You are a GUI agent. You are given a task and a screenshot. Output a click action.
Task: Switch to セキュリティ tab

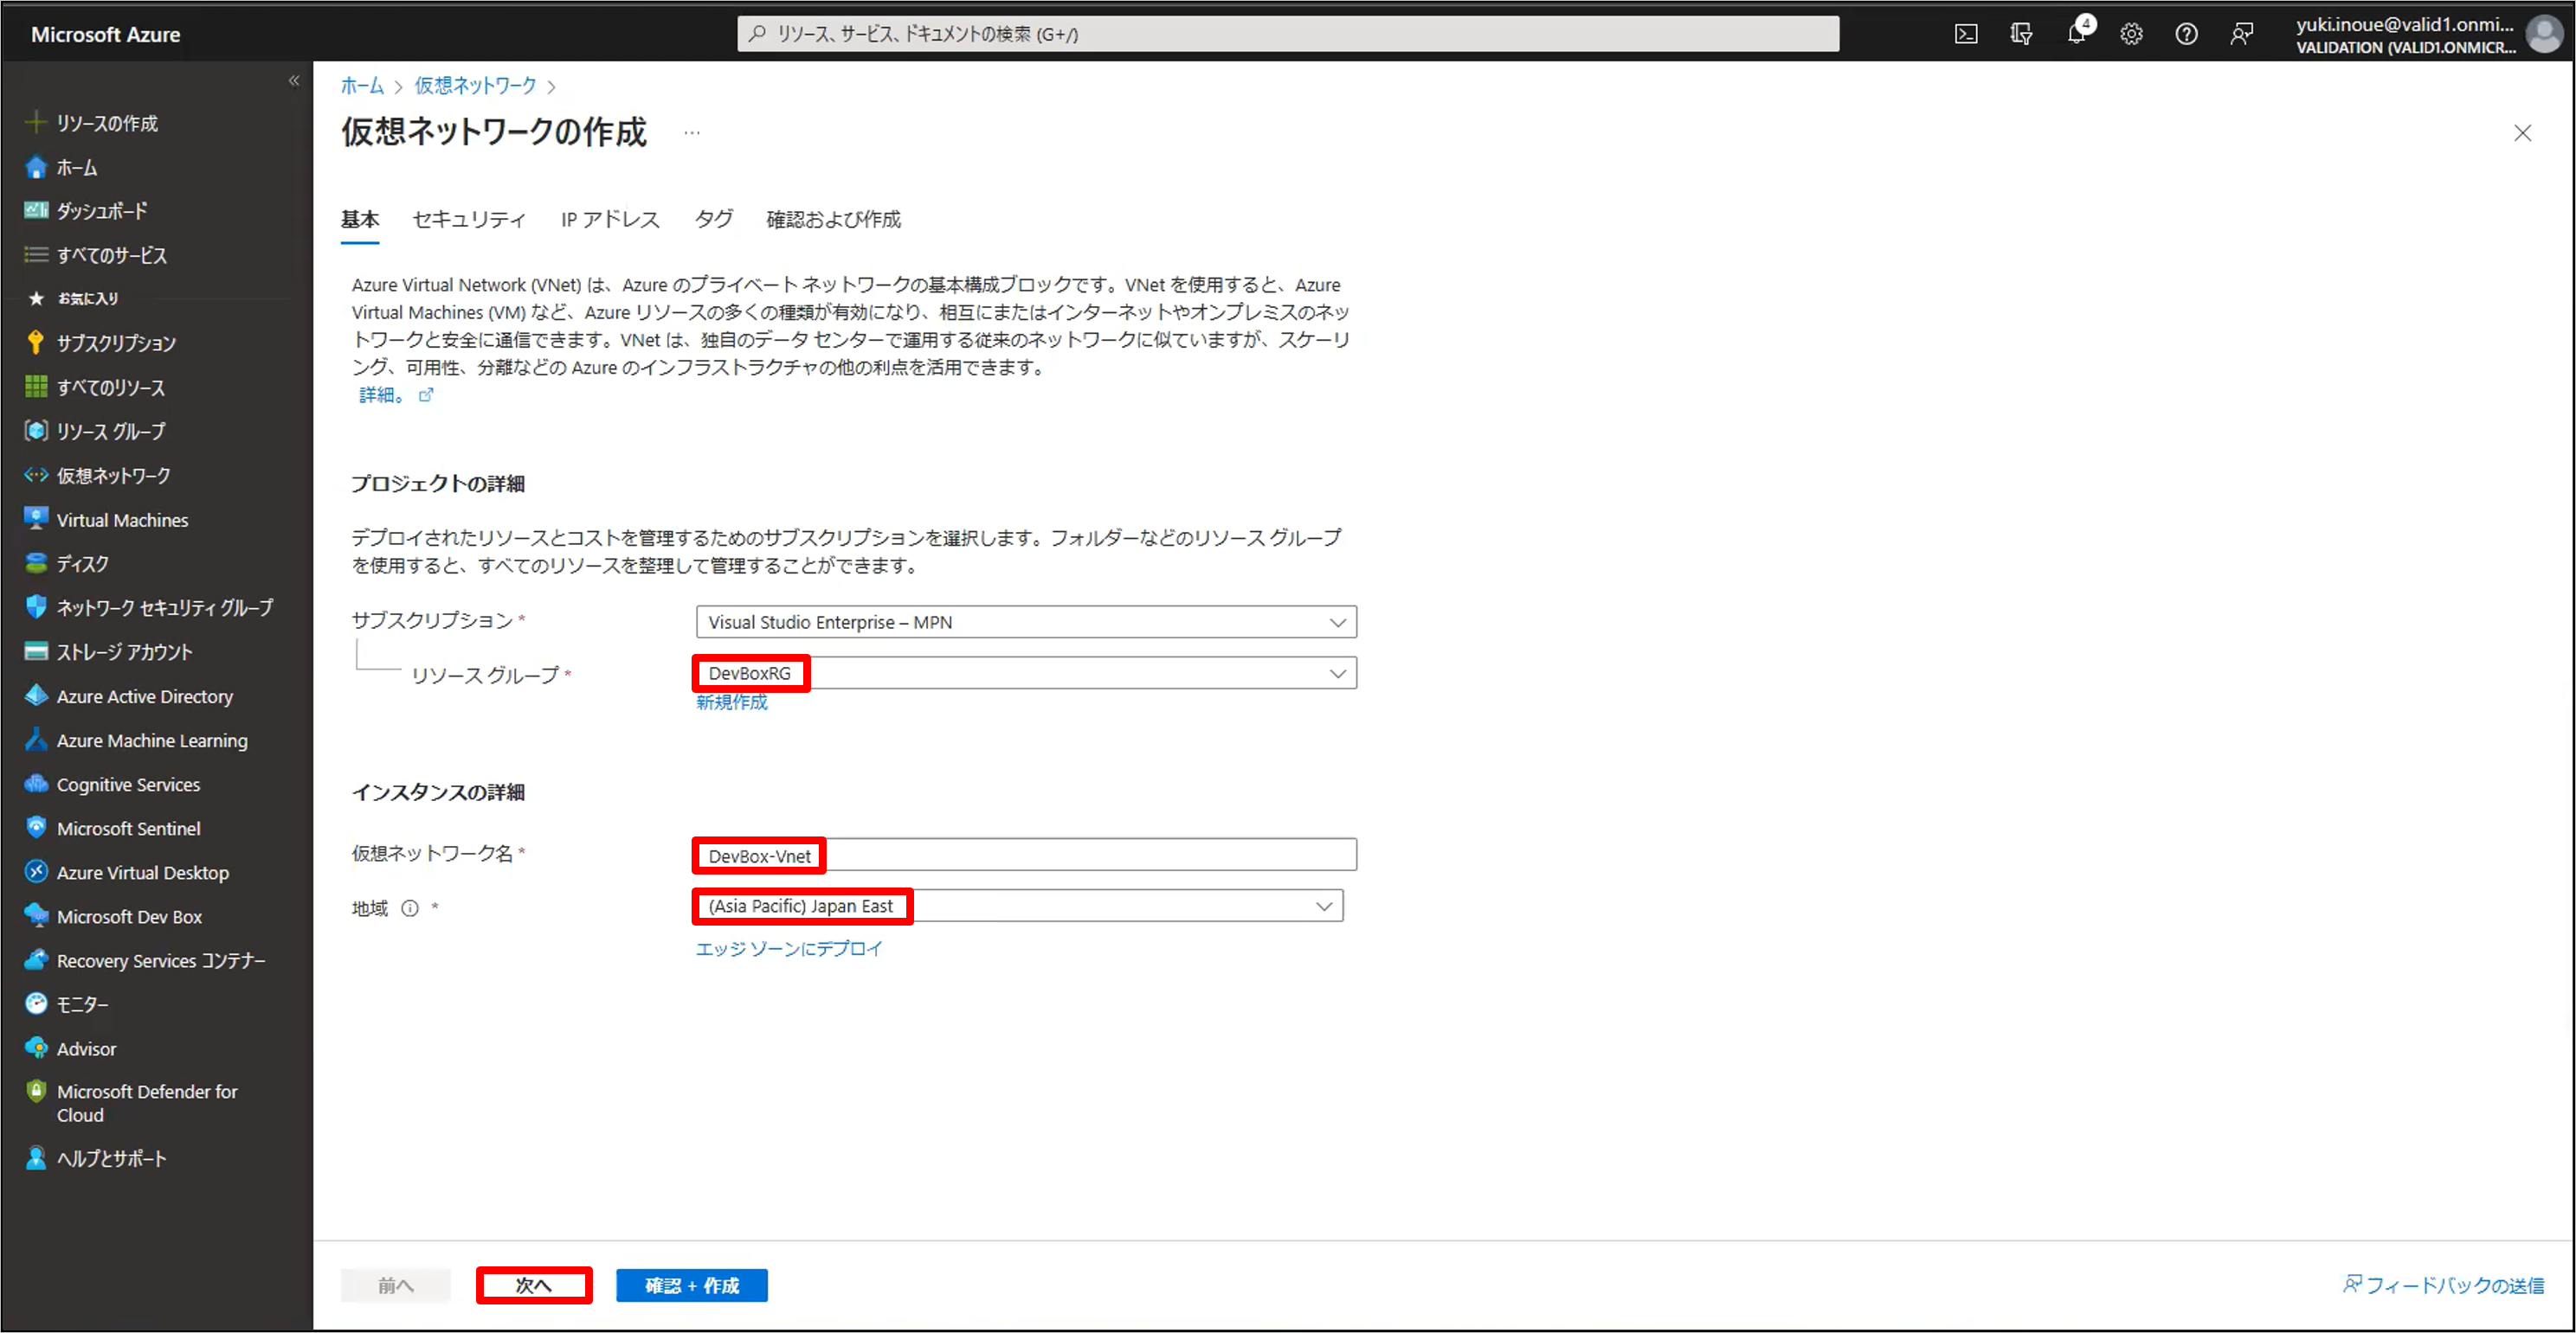pyautogui.click(x=469, y=219)
